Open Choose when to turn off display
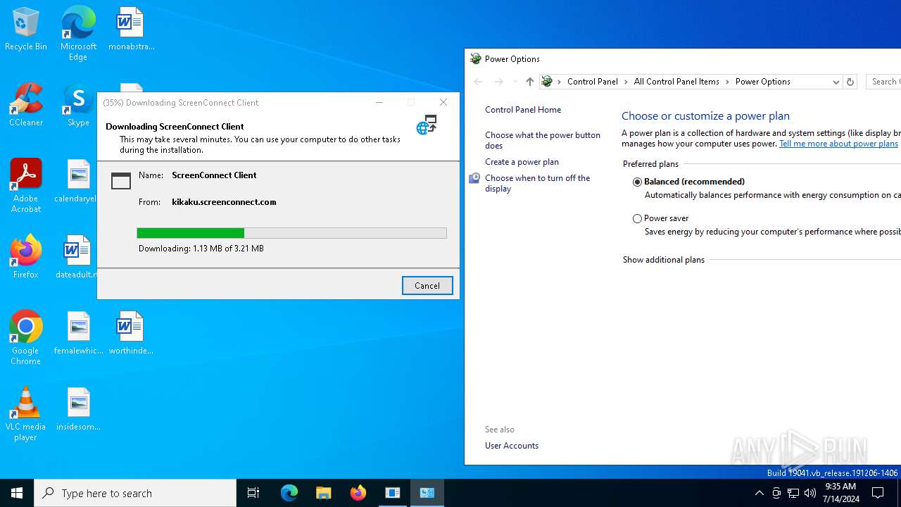This screenshot has height=507, width=901. click(538, 183)
